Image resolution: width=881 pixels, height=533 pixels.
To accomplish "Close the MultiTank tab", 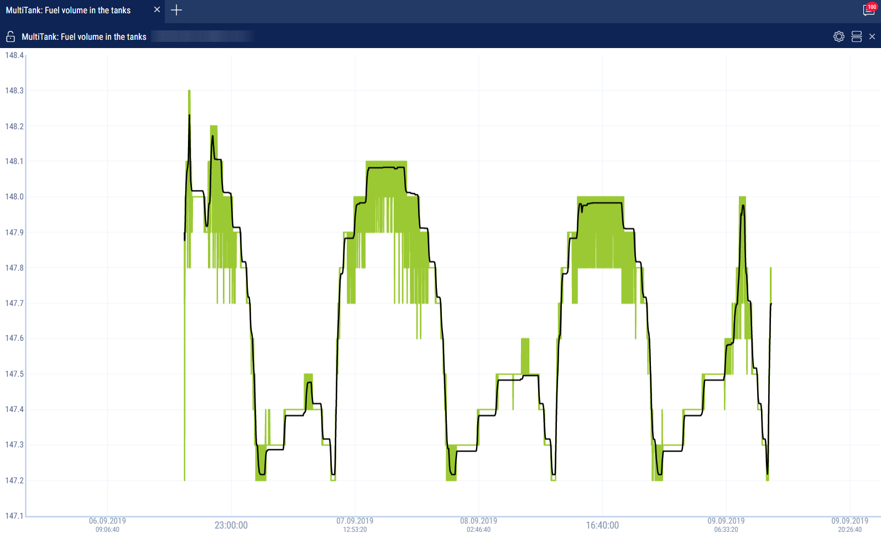I will coord(157,9).
